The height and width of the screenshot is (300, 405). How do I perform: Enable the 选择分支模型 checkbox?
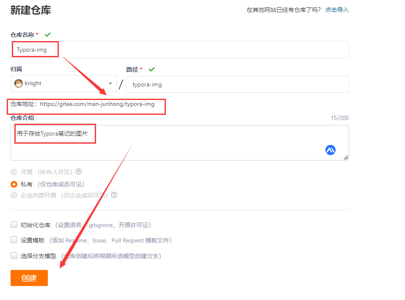pos(14,256)
